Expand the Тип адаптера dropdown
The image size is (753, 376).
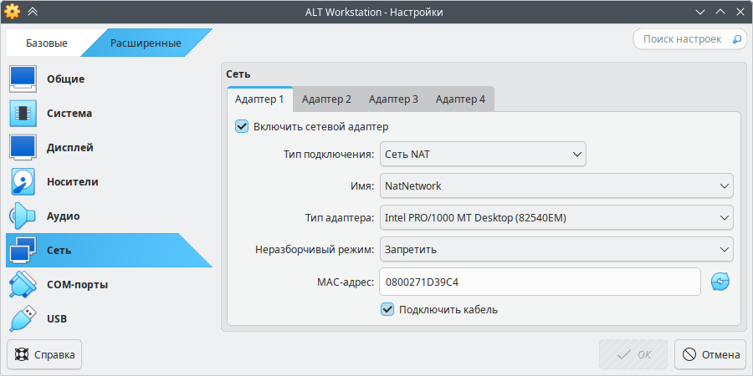tap(556, 218)
